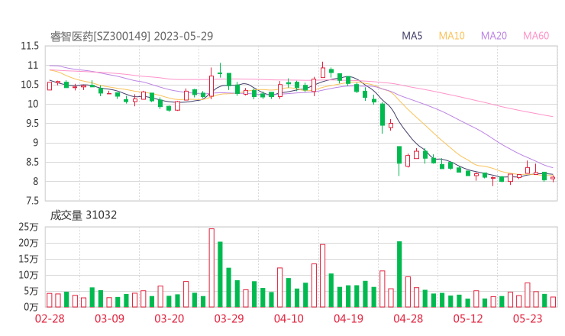The image size is (565, 336).
Task: Click the chart title 睿智医药[SZ300149] 2023-05-29
Action: tap(131, 37)
